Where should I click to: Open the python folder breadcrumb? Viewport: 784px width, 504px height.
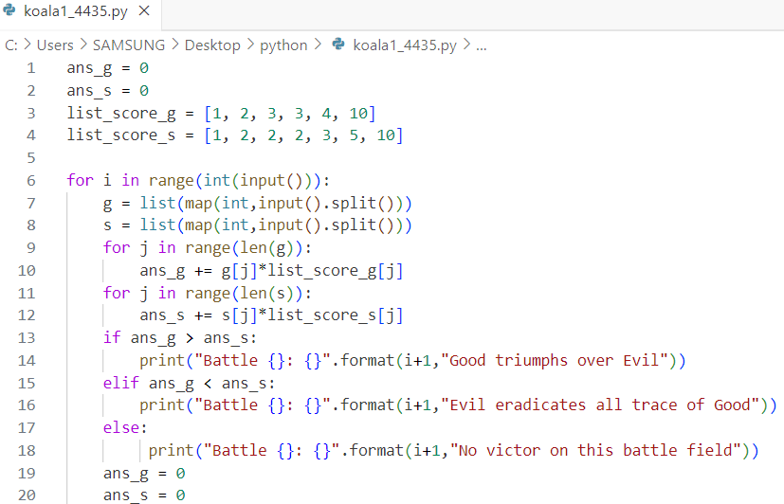coord(283,45)
